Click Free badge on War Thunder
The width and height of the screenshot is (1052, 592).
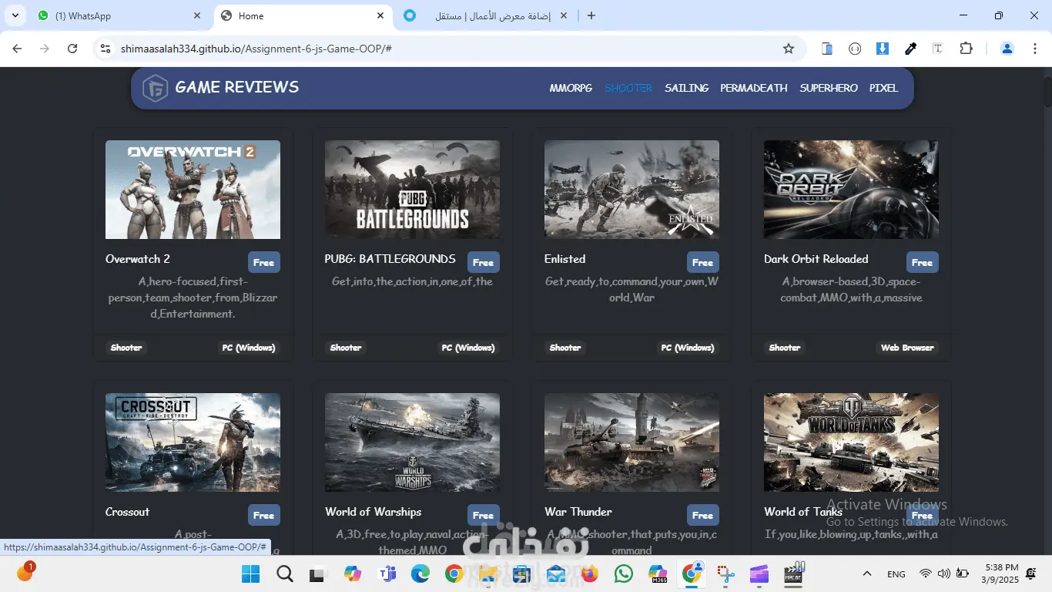click(703, 515)
